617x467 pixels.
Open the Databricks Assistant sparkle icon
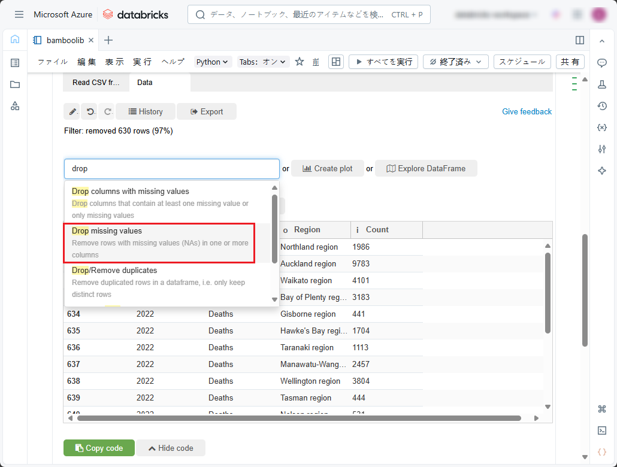click(x=602, y=171)
